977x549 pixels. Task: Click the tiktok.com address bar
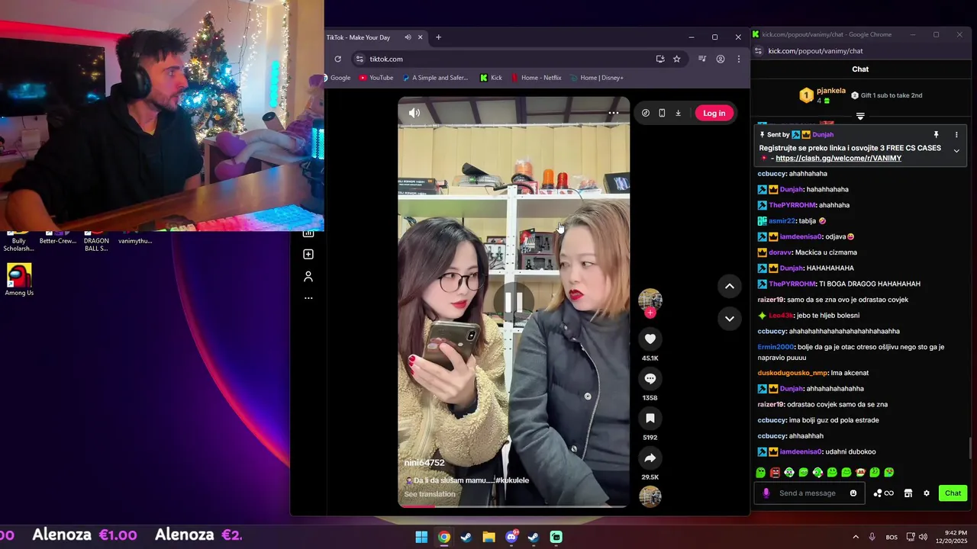pos(504,59)
